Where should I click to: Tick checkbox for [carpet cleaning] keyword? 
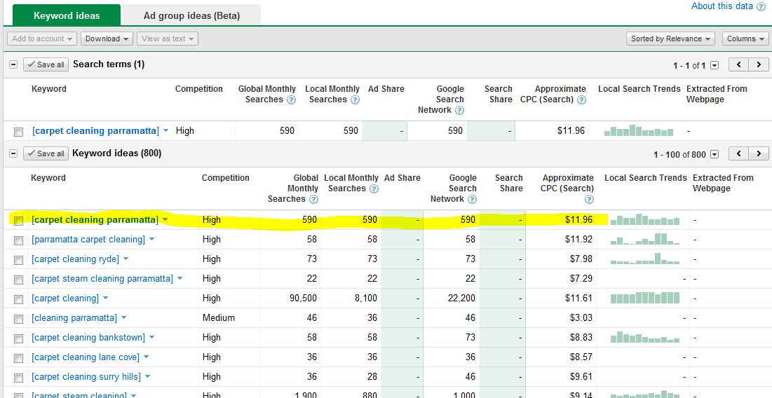coord(19,300)
